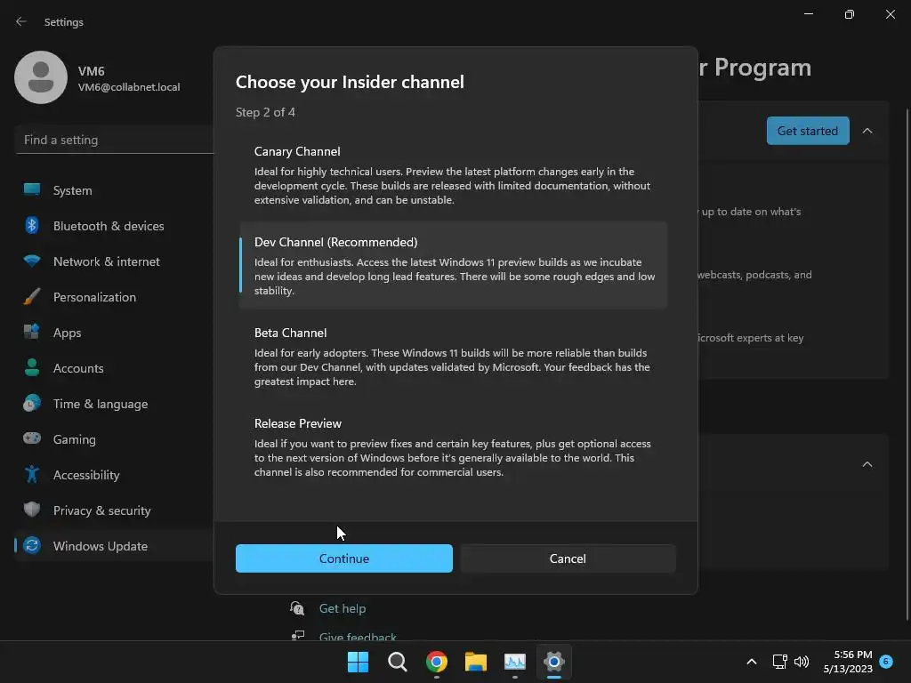Screen dimensions: 911x683
Task: Choose the Release Preview option
Action: pos(453,446)
